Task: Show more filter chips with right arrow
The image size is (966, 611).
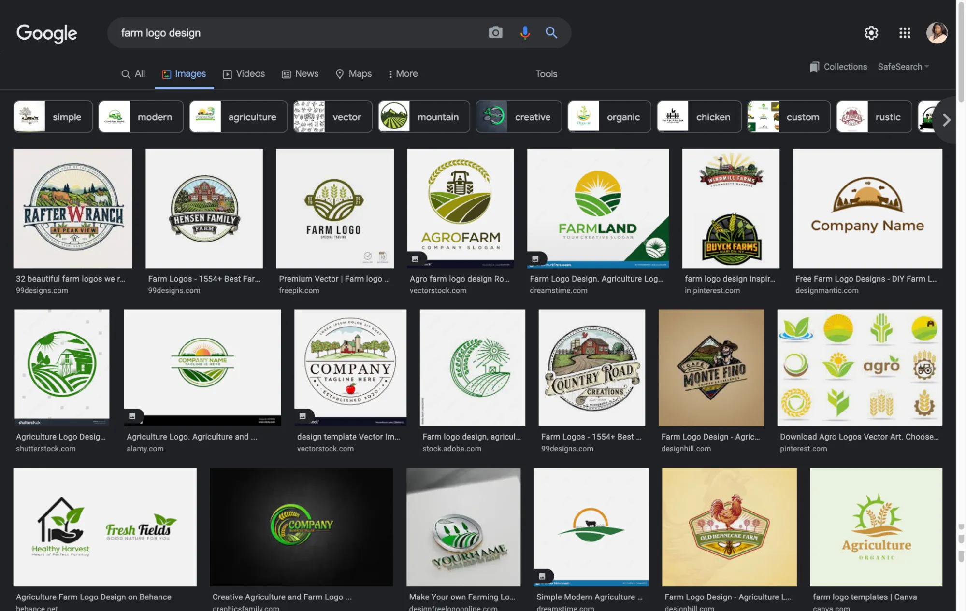Action: pos(946,120)
